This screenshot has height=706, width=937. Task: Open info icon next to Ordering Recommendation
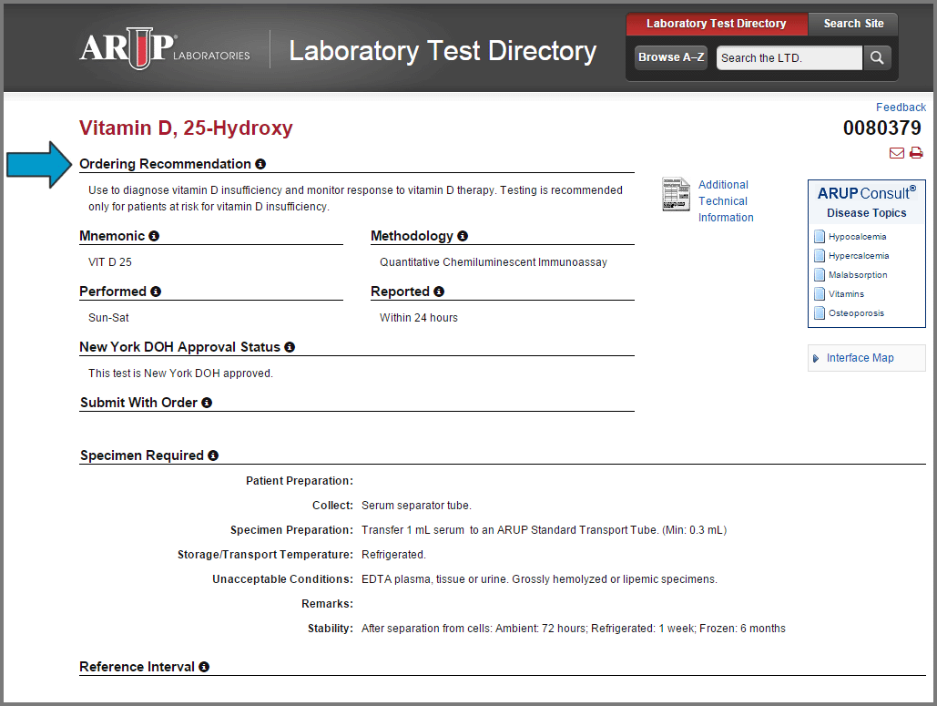pyautogui.click(x=260, y=164)
